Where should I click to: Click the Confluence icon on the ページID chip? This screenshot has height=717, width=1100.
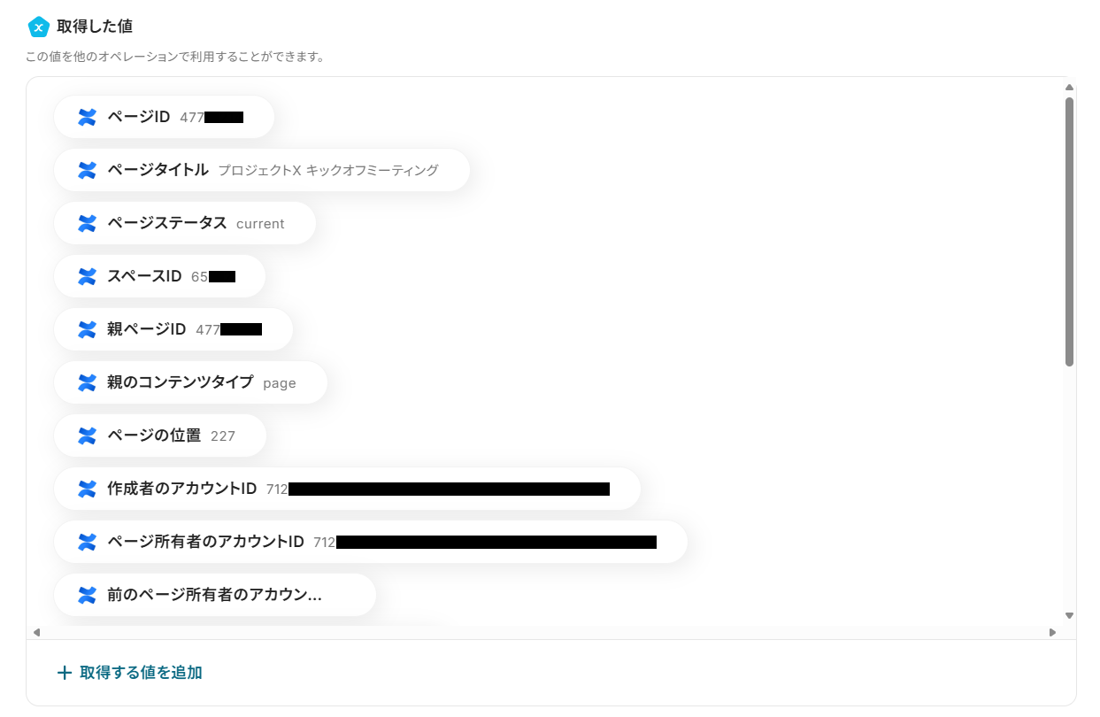tap(86, 116)
